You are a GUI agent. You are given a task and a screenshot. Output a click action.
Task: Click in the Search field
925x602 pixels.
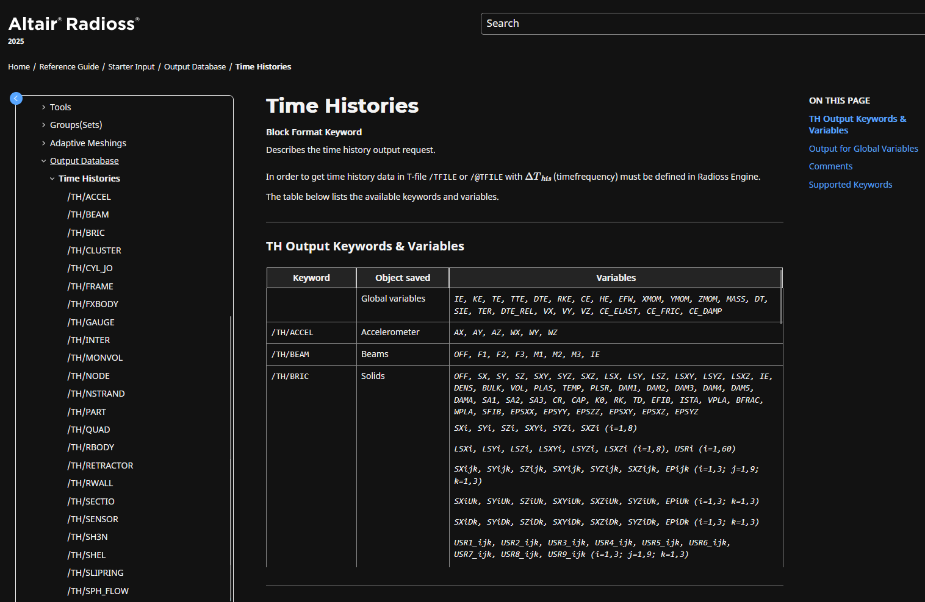click(x=703, y=24)
